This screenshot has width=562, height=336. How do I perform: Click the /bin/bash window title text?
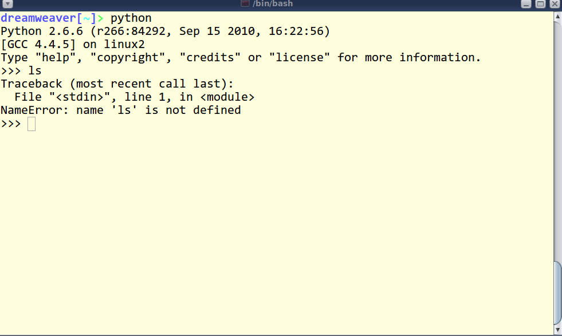[273, 4]
